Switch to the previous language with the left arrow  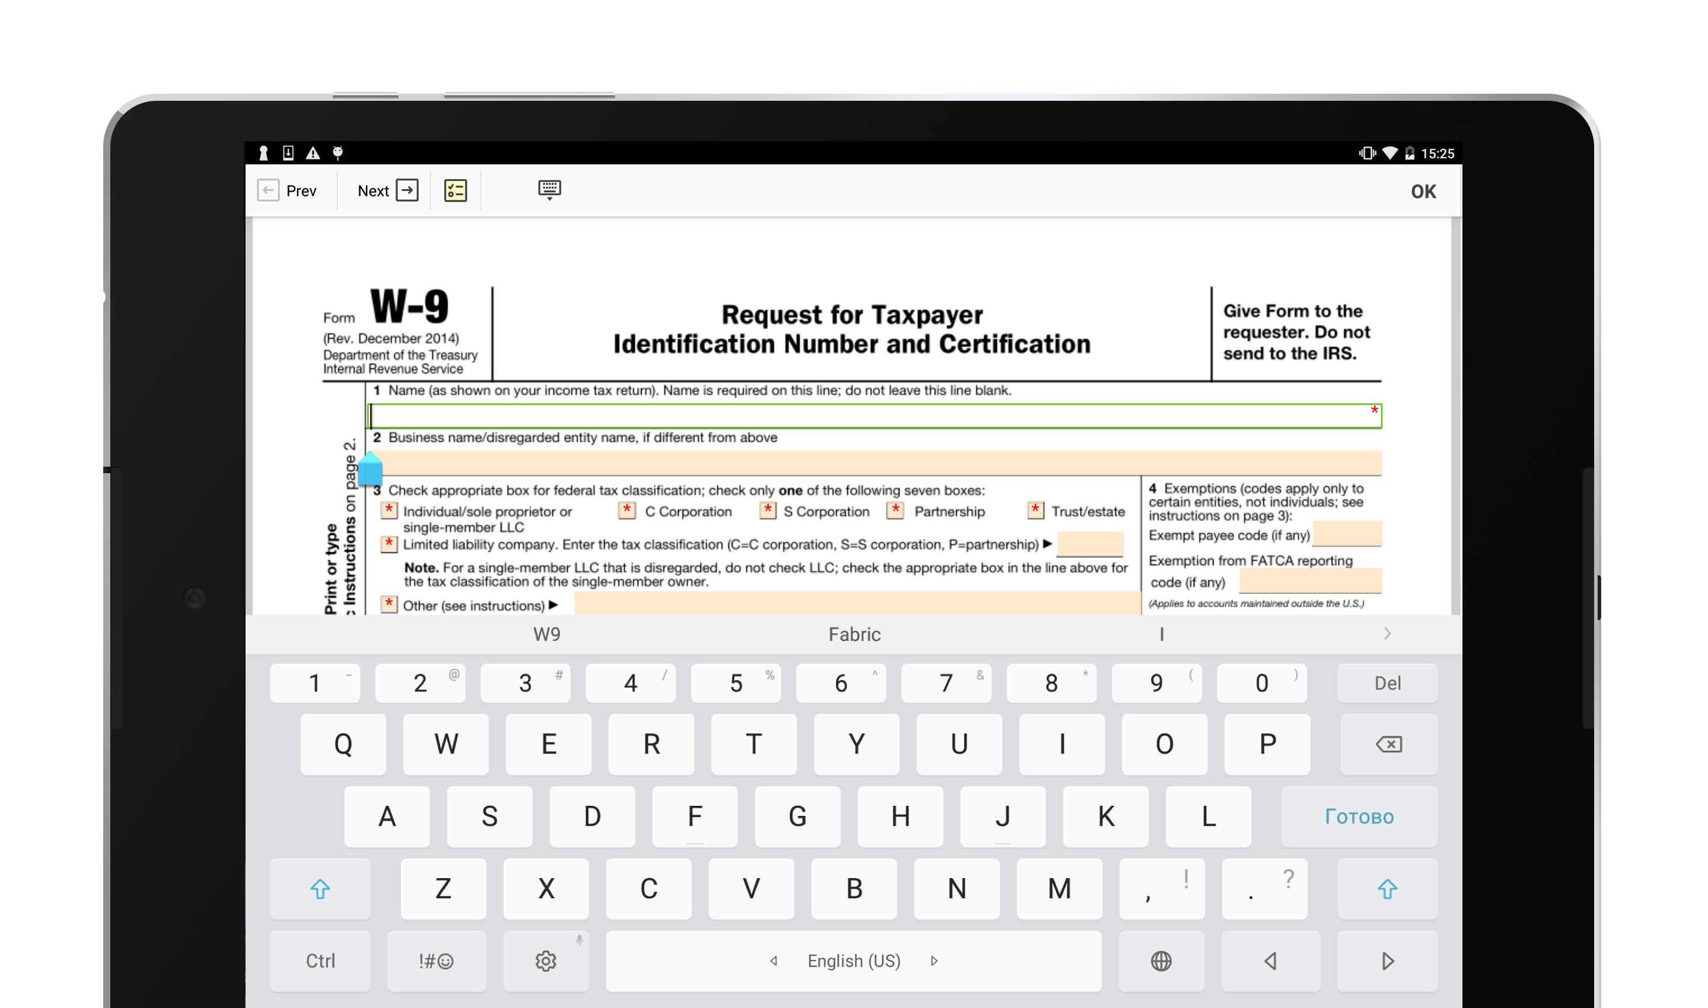coord(774,961)
